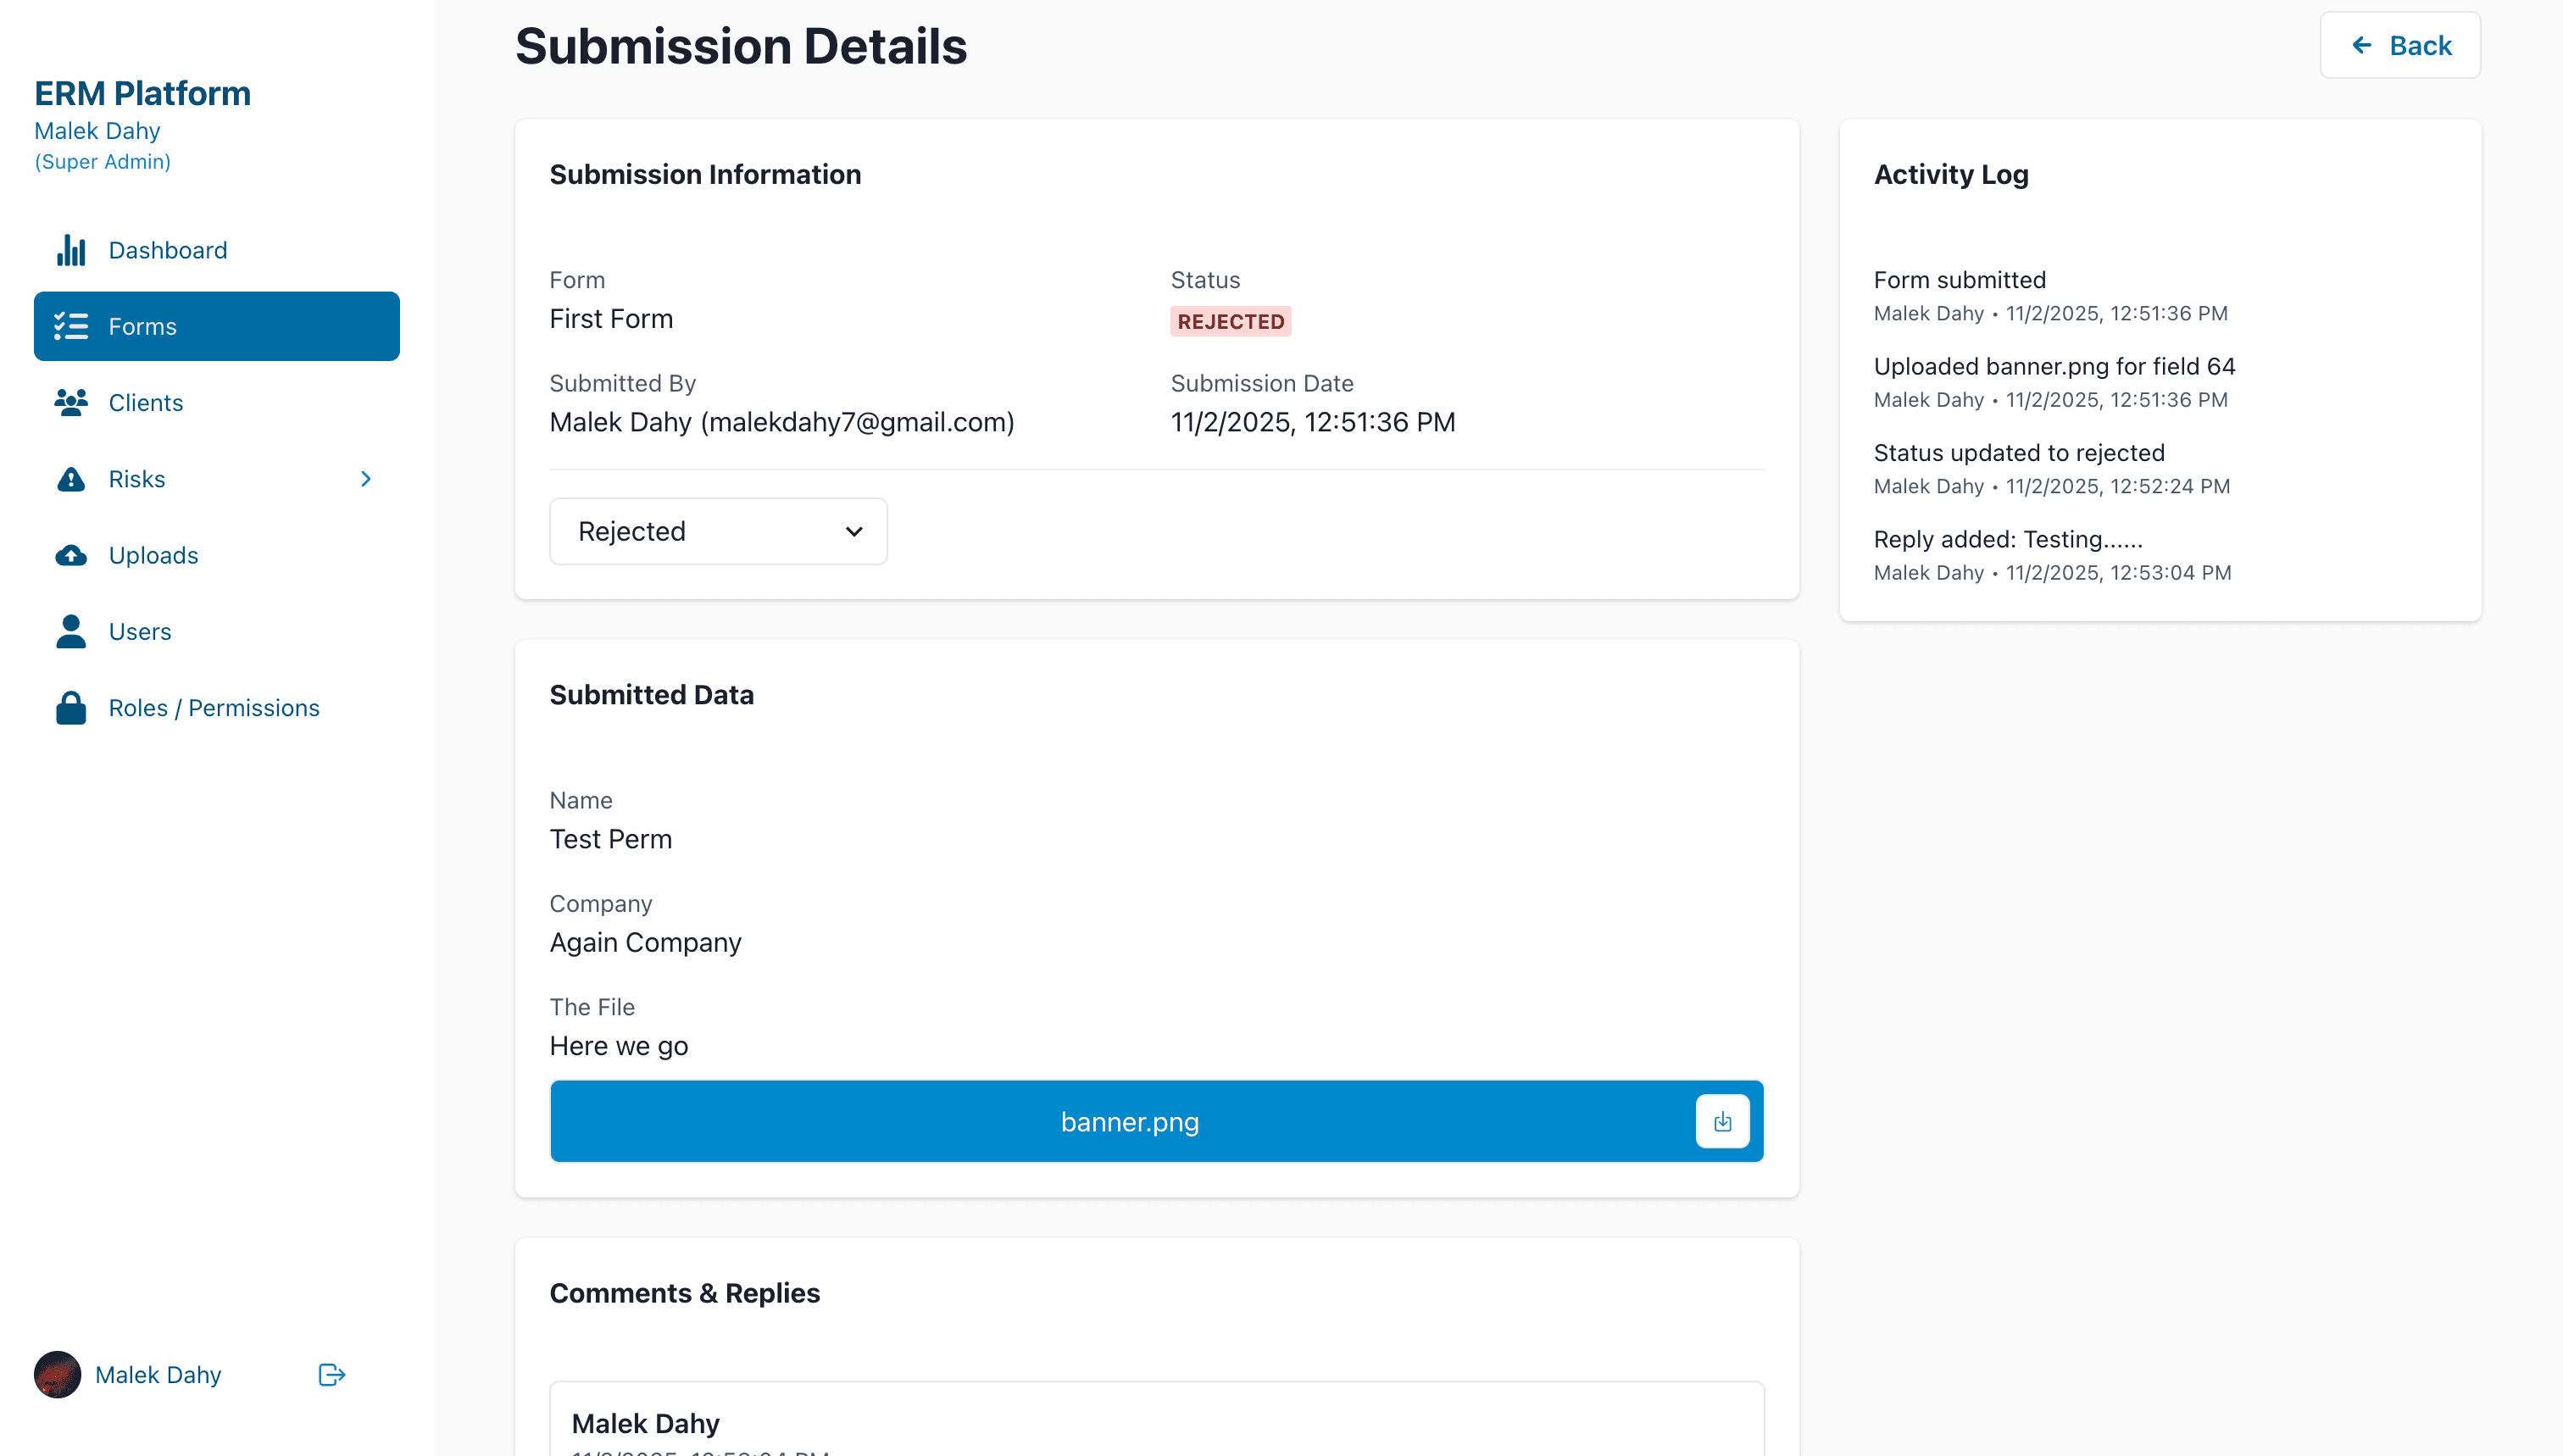
Task: Open the Risks menu item
Action: (x=217, y=479)
